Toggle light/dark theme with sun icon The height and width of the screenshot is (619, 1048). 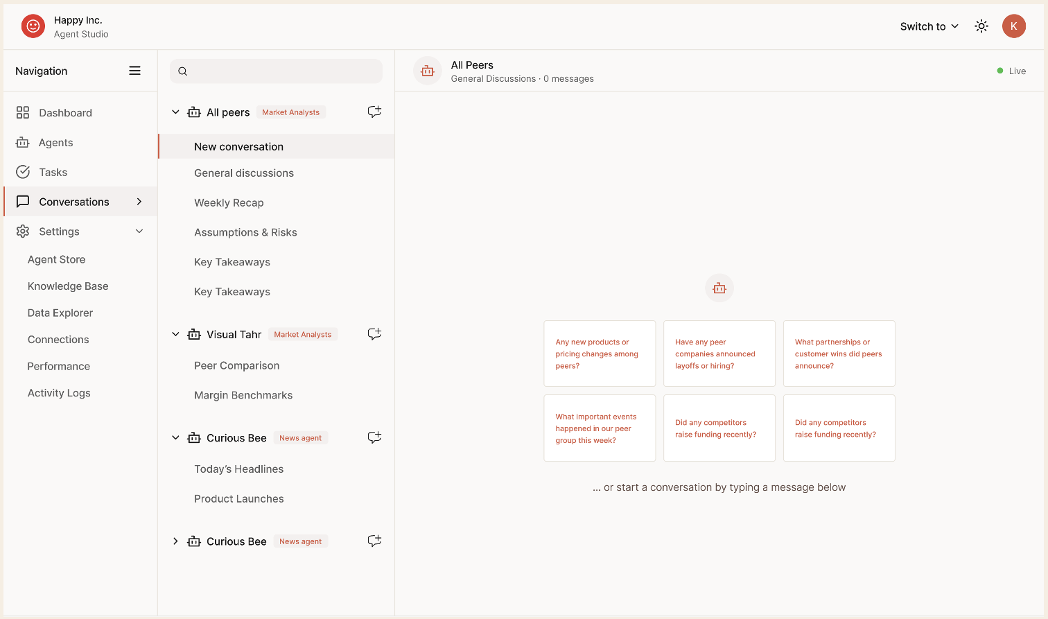tap(981, 26)
